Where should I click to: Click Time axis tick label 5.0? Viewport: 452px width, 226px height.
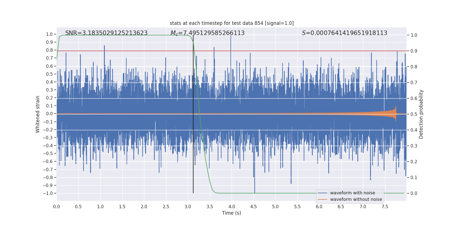[x=275, y=207]
